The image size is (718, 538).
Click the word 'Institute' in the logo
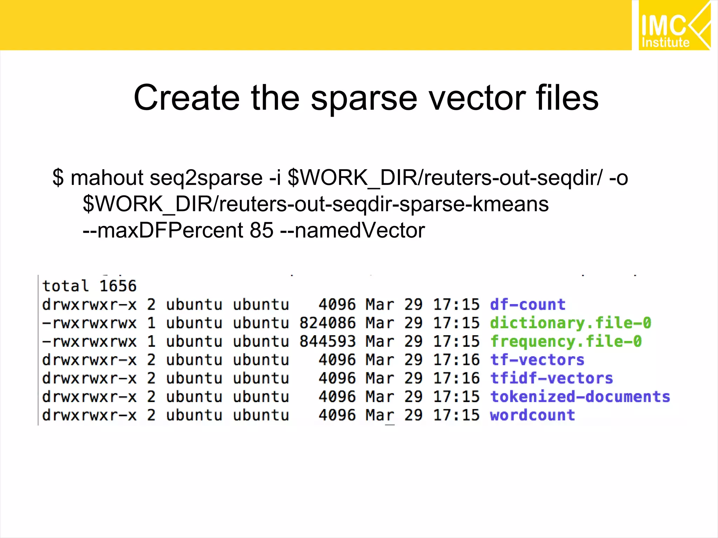pyautogui.click(x=665, y=42)
